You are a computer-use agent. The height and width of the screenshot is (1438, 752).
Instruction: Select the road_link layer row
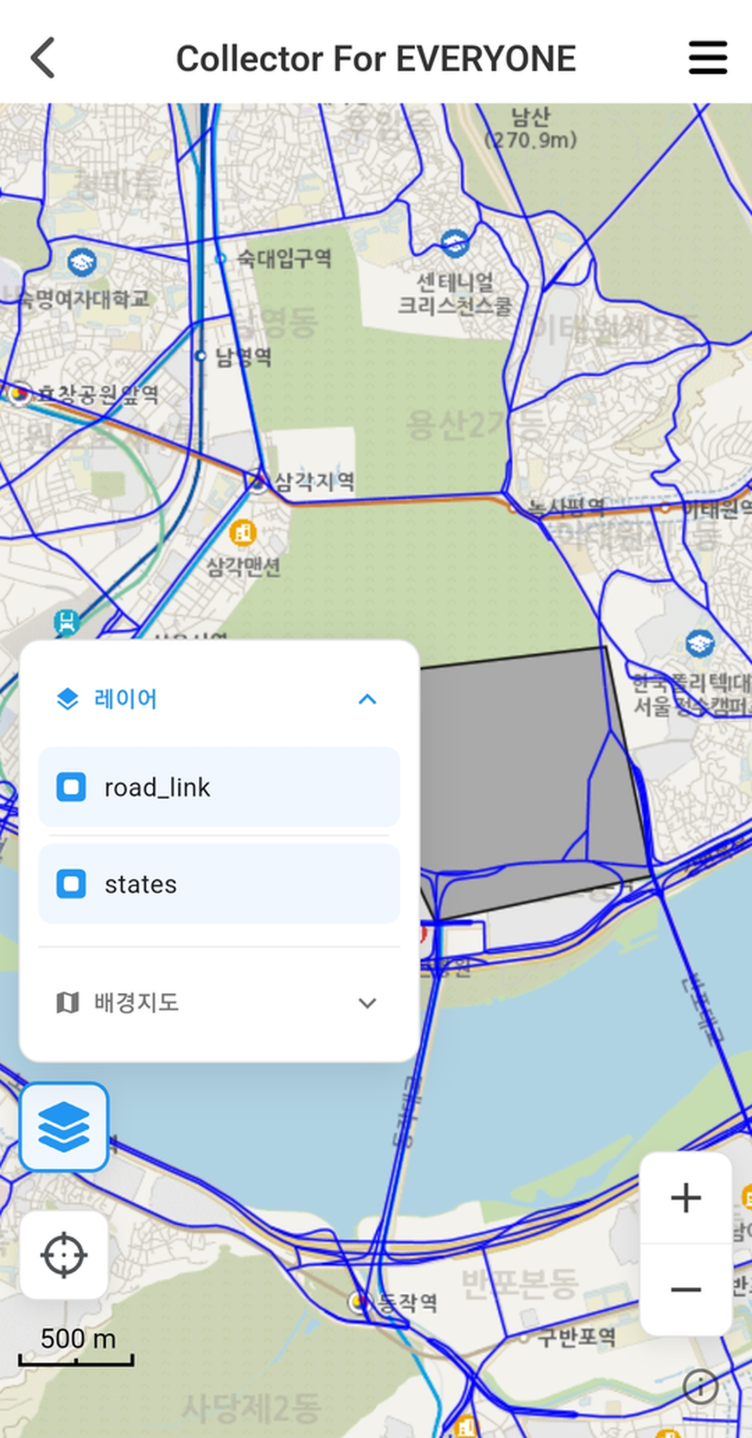[219, 787]
